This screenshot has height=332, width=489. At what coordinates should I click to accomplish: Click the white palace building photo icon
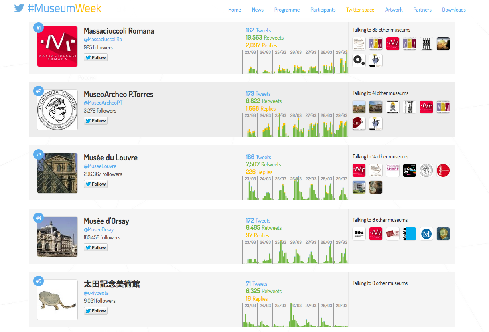(x=359, y=187)
